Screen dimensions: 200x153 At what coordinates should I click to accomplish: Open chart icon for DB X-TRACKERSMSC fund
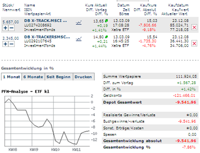[x=78, y=38]
